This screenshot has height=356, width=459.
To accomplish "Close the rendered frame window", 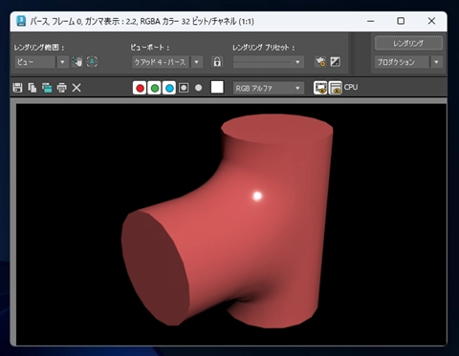I will point(431,21).
